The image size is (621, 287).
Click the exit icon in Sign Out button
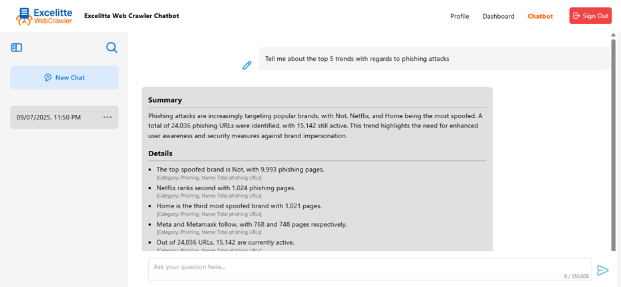pyautogui.click(x=577, y=16)
